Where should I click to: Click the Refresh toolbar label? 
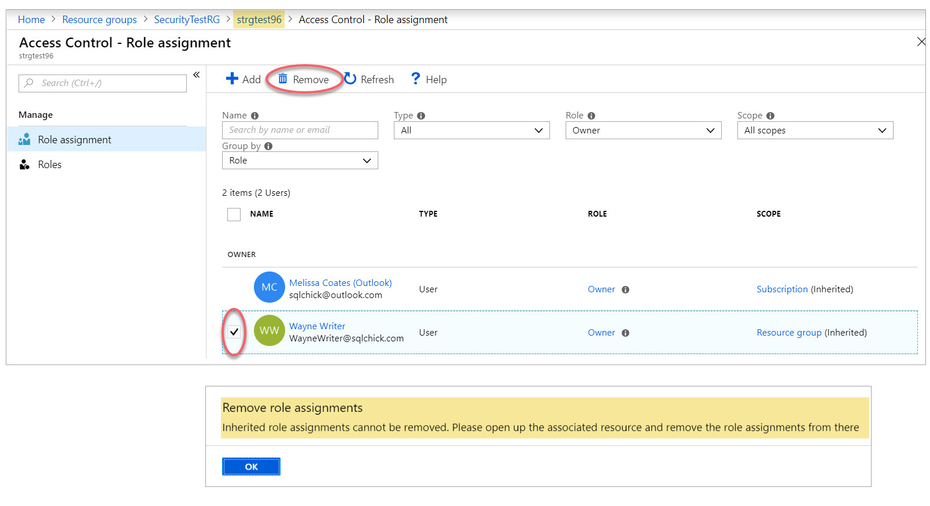pos(377,80)
